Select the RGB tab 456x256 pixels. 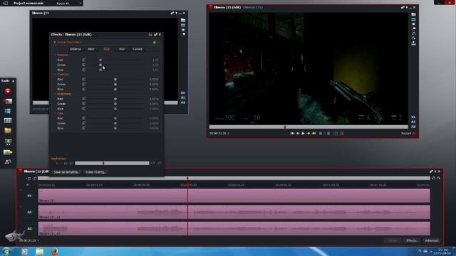click(107, 49)
